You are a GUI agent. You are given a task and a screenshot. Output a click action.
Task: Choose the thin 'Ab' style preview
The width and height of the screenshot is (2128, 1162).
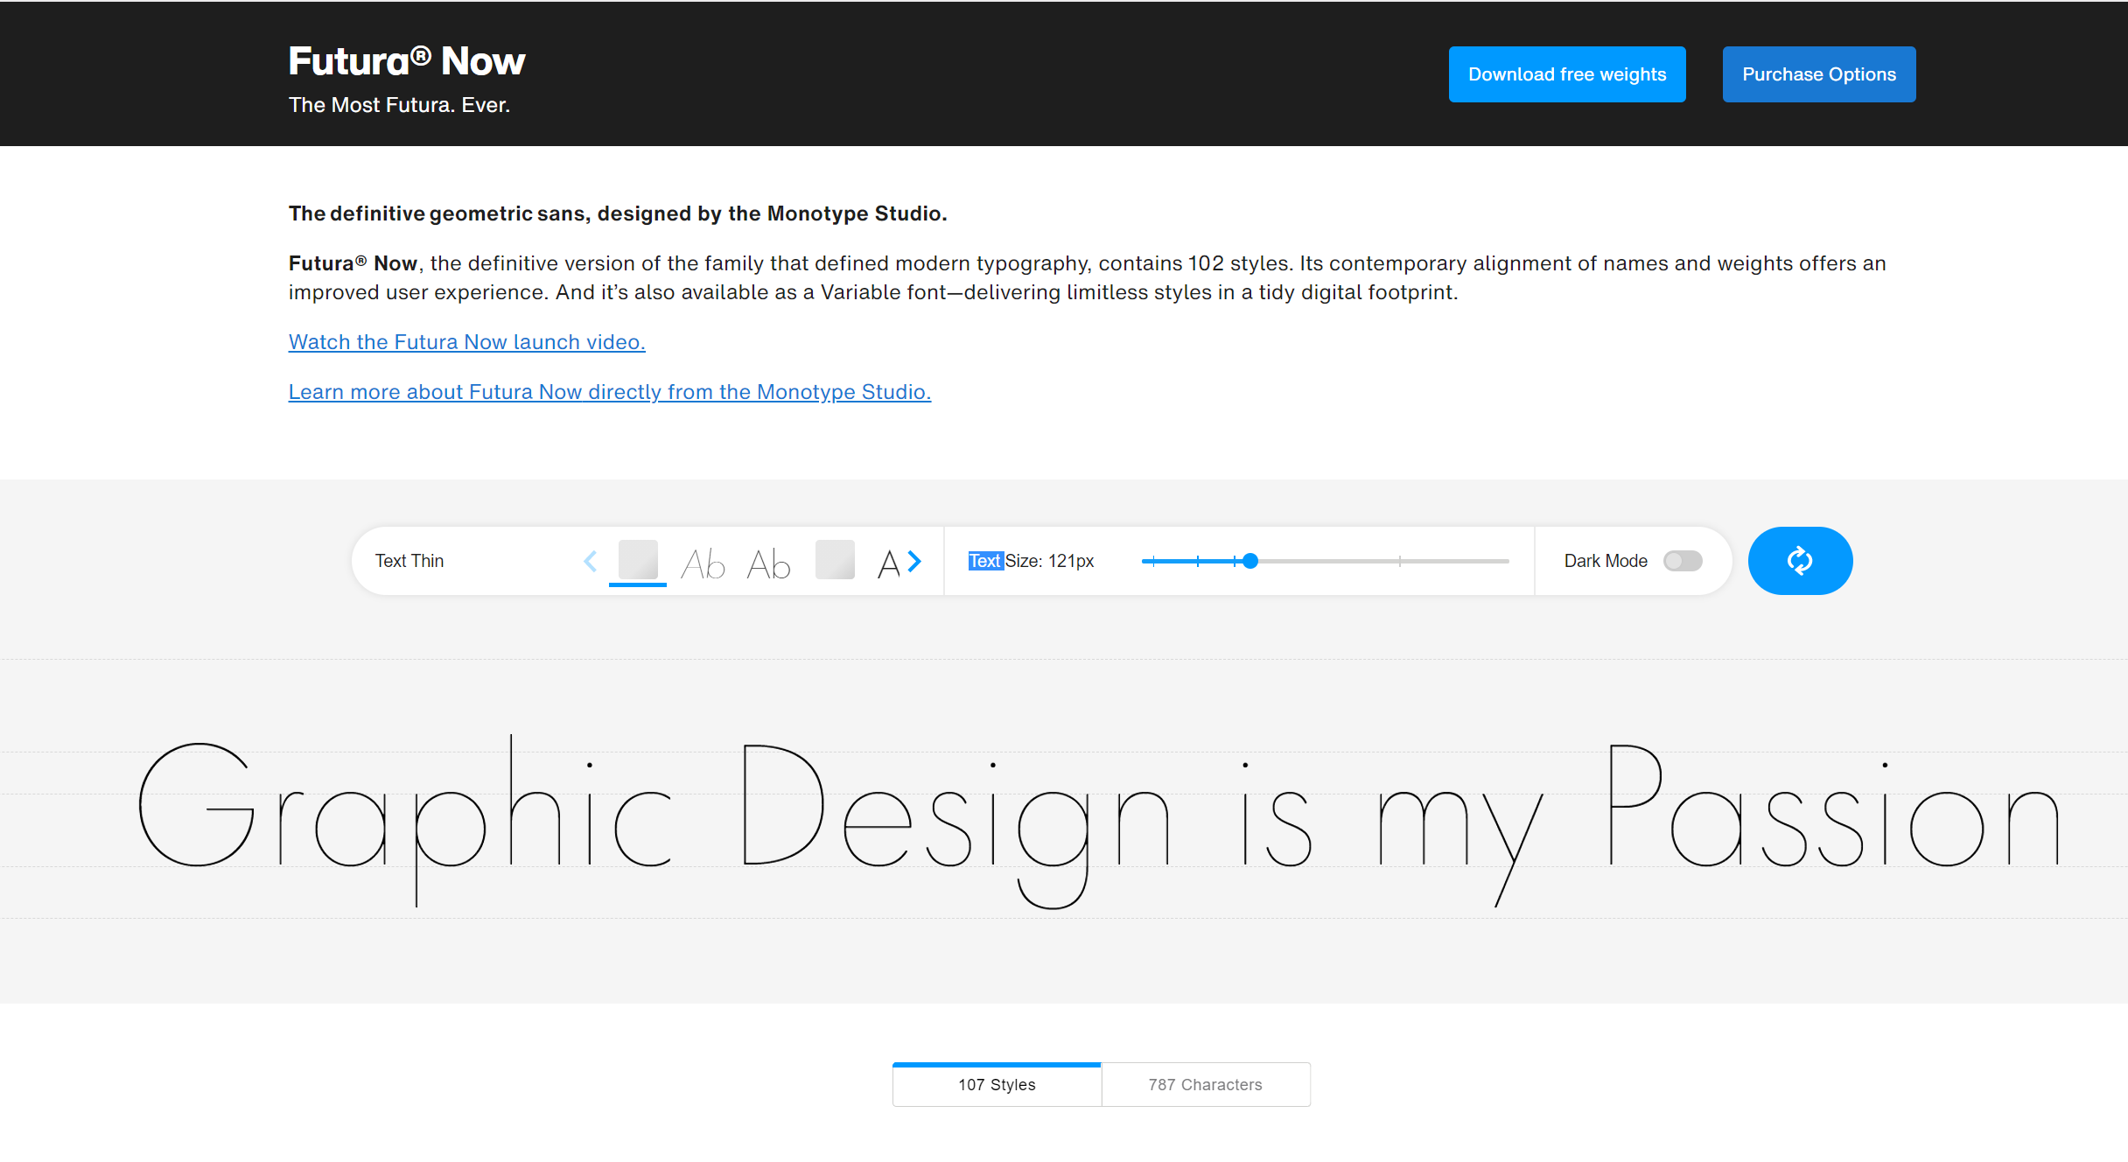click(x=703, y=563)
